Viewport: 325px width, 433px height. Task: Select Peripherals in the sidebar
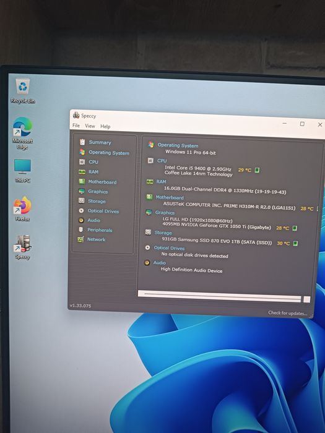pos(100,229)
